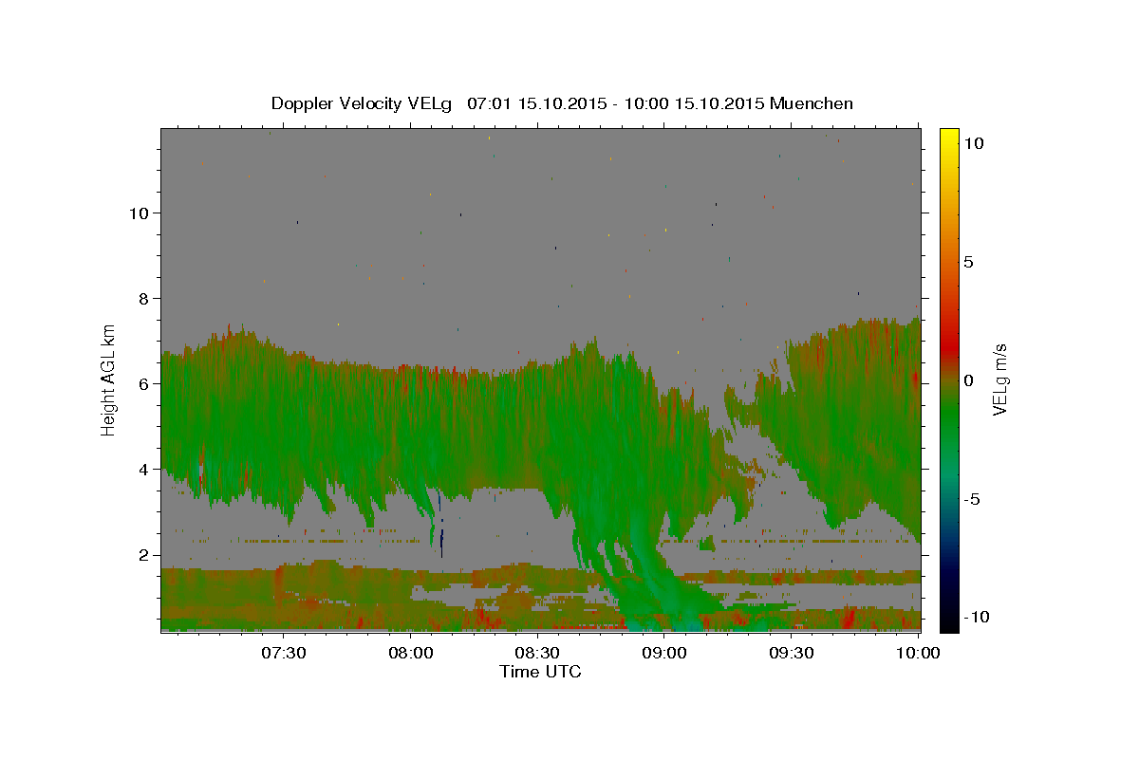The height and width of the screenshot is (759, 1139).
Task: Click the height axis '2' tick label
Action: click(145, 555)
